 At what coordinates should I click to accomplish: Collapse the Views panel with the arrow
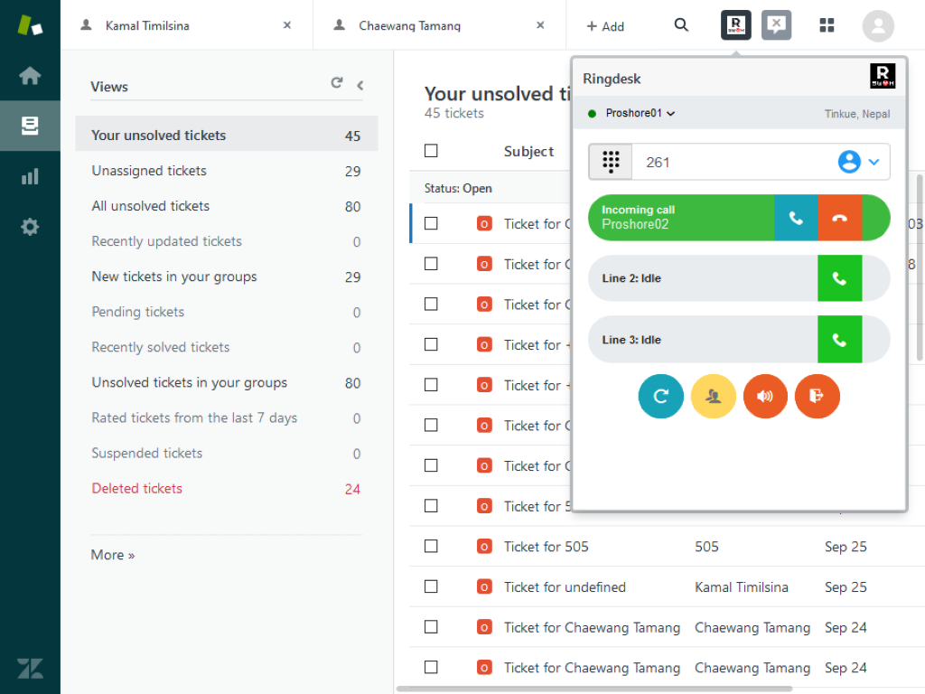point(360,86)
